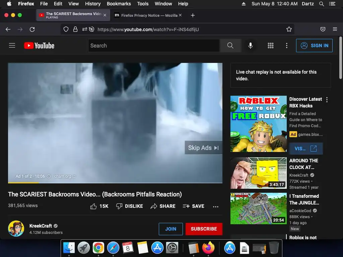Open more actions ellipsis under video
Screen dimensions: 343x257
216,206
